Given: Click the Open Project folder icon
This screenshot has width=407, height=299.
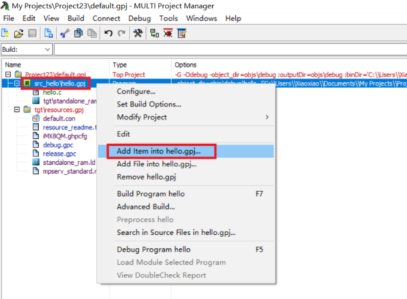Looking at the screenshot, I should coord(19,34).
